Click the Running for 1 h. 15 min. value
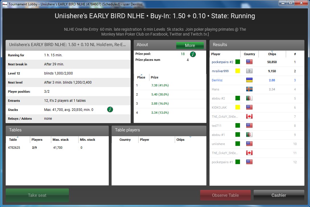 (x=53, y=55)
